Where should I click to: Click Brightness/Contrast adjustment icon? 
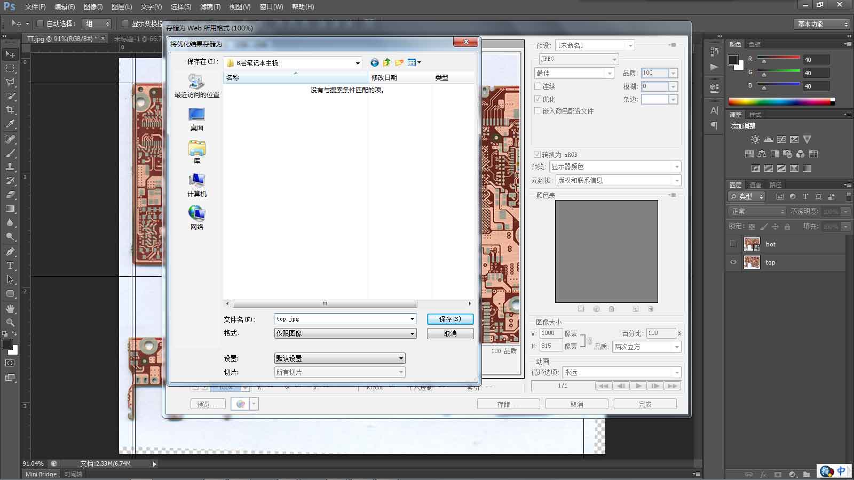point(755,140)
